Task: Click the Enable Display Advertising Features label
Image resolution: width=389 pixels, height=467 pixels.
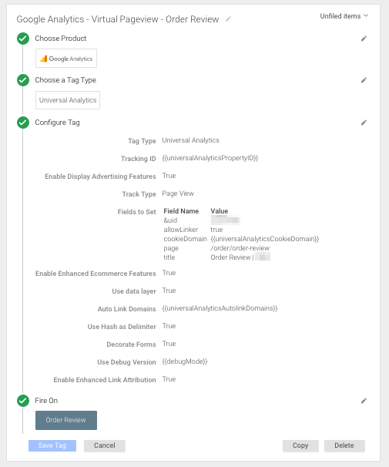Action: click(100, 176)
